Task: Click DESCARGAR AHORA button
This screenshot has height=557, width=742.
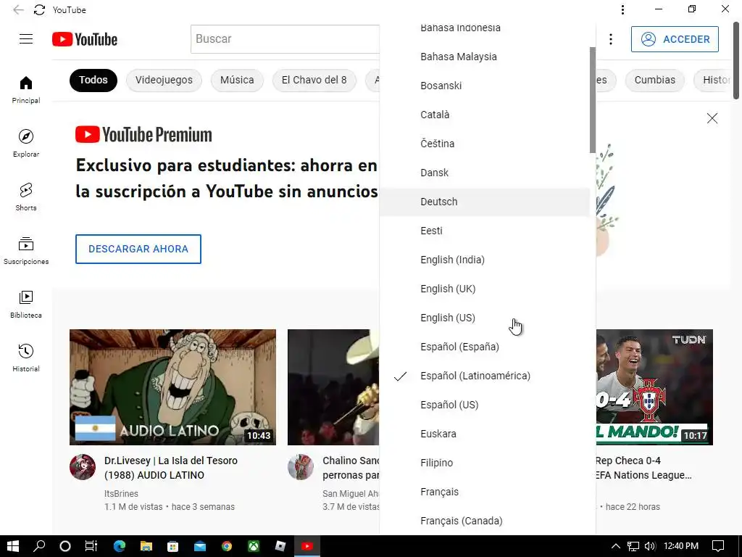Action: (x=138, y=249)
